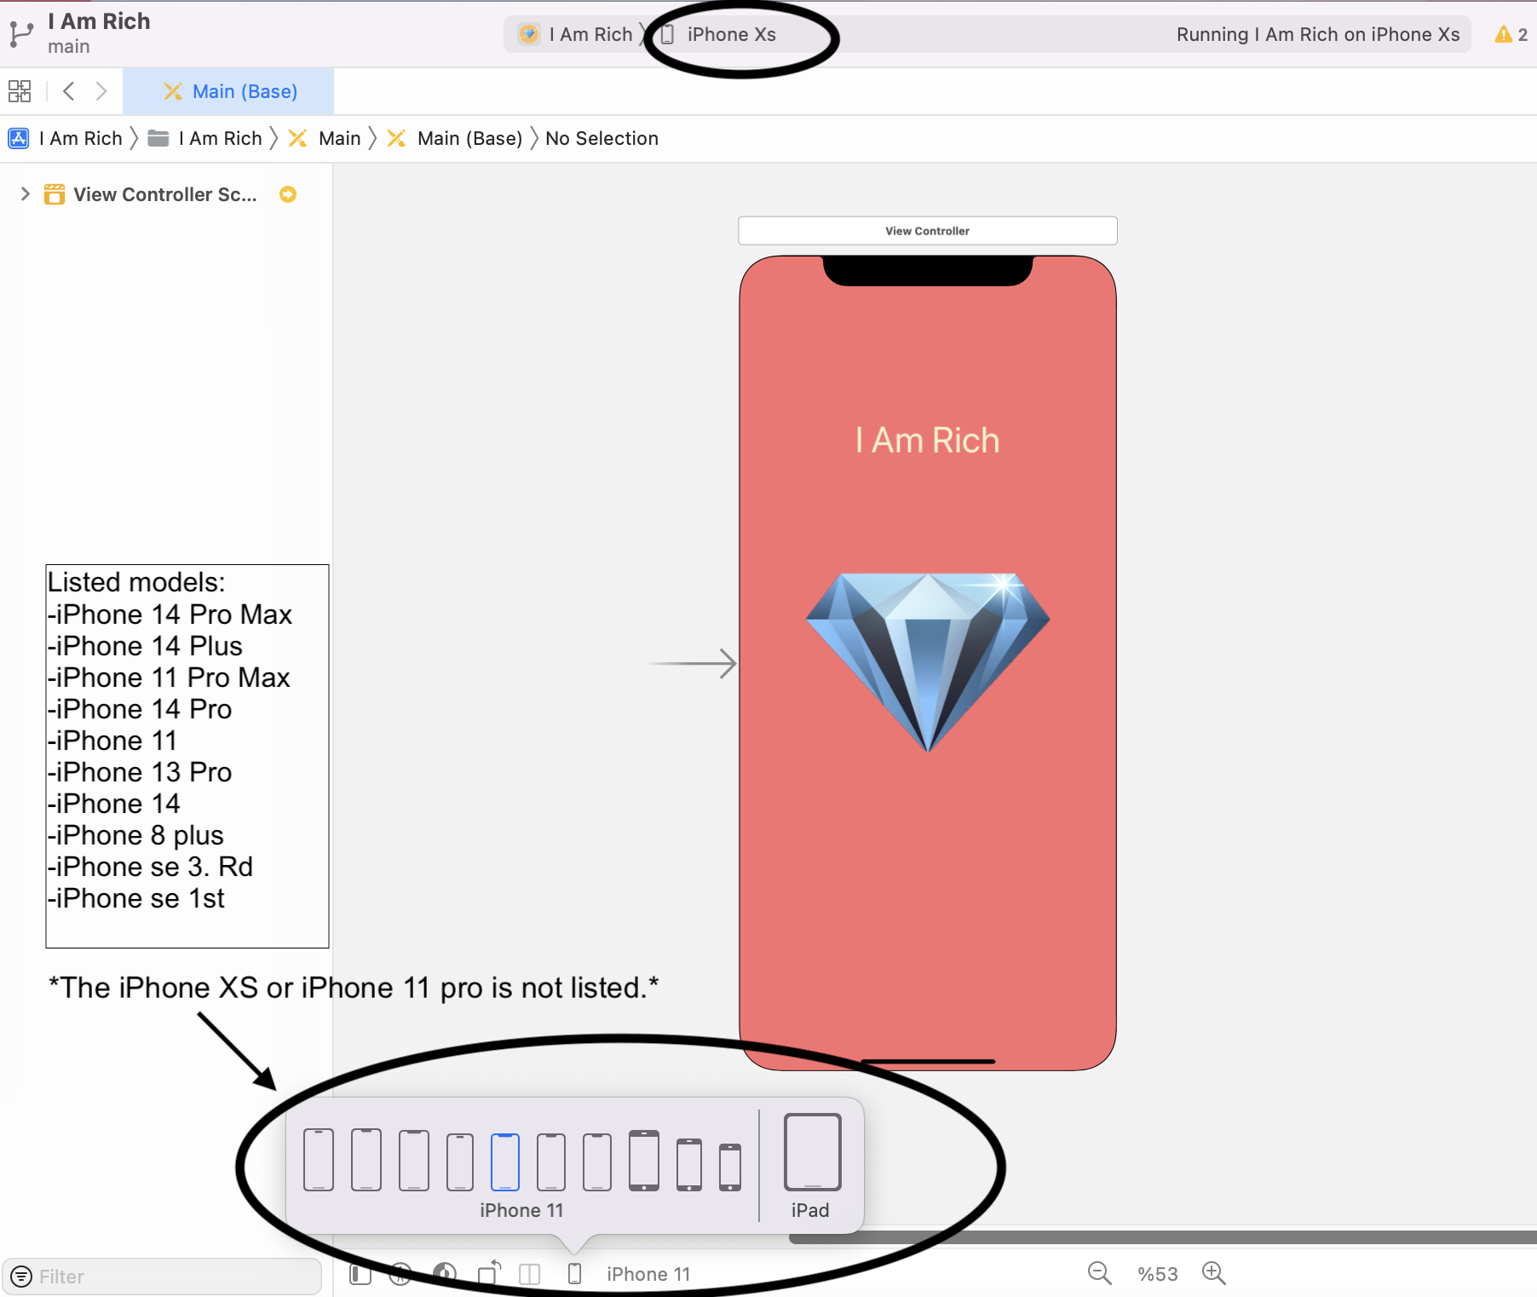Click the Running I Am Rich status text
This screenshot has width=1537, height=1297.
1317,34
